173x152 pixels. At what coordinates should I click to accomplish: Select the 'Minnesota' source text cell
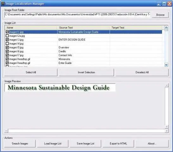tap(64, 59)
